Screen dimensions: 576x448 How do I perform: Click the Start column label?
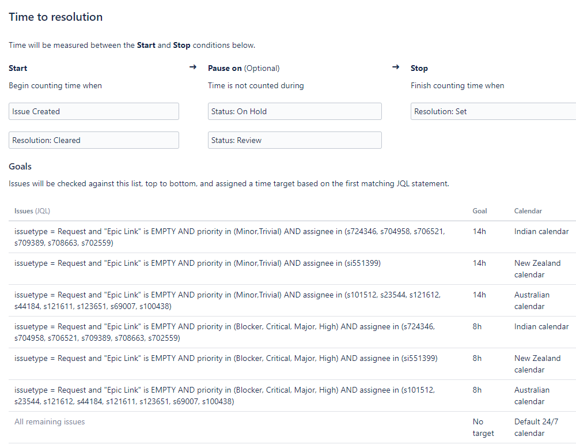click(18, 68)
